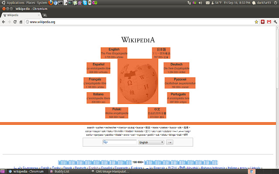Reload the Wikipedia page

[x=15, y=22]
